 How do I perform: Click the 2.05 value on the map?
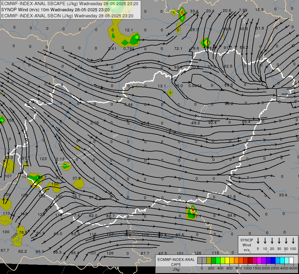pos(95,123)
